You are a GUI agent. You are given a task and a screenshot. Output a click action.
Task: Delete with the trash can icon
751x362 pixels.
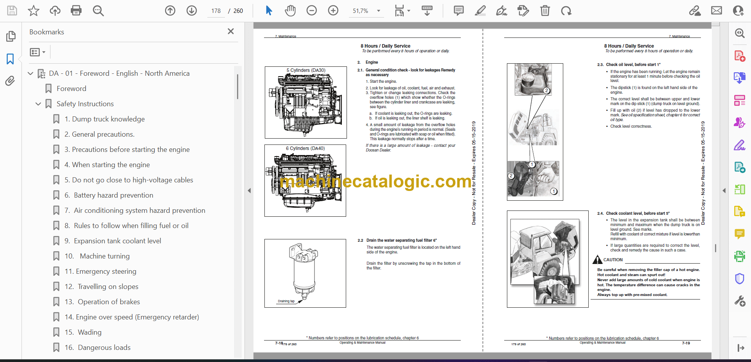pyautogui.click(x=544, y=11)
